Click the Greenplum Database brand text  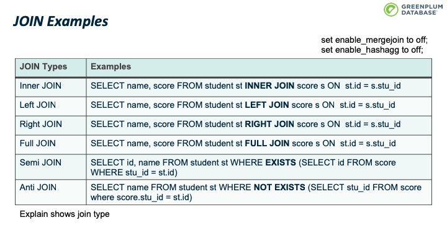pos(422,10)
